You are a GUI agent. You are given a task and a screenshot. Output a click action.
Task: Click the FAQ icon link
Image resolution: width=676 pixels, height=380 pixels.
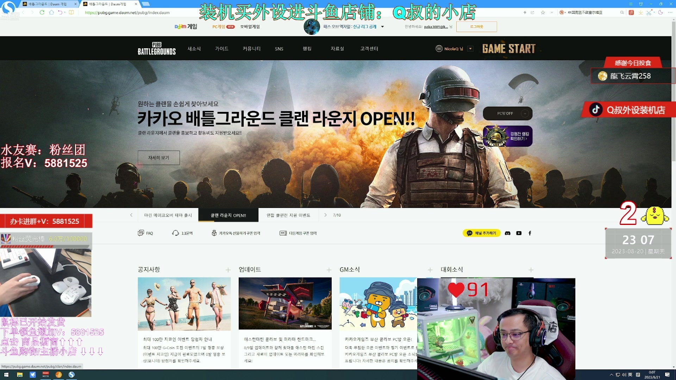145,233
